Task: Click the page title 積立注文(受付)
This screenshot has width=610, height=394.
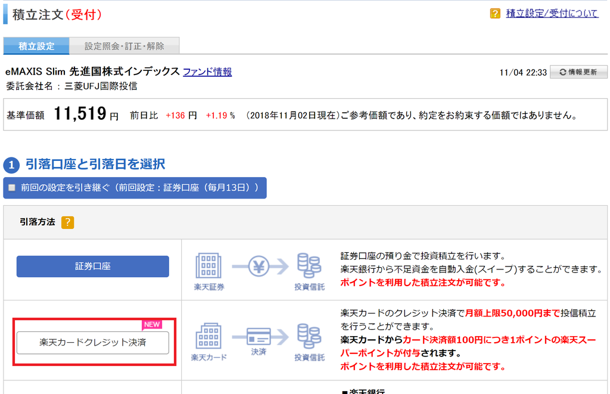Action: [57, 15]
